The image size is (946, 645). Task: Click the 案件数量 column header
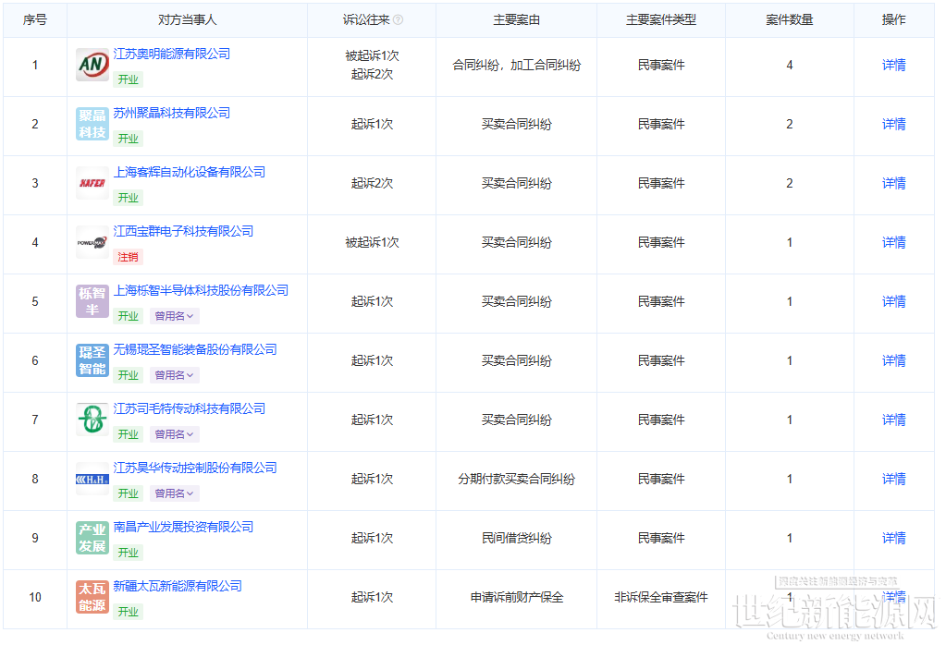click(x=789, y=19)
